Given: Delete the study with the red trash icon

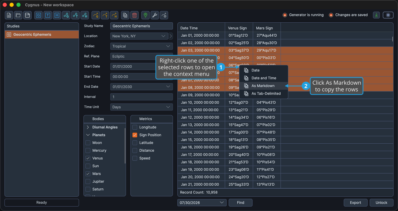Looking at the screenshot, I should click(x=134, y=15).
